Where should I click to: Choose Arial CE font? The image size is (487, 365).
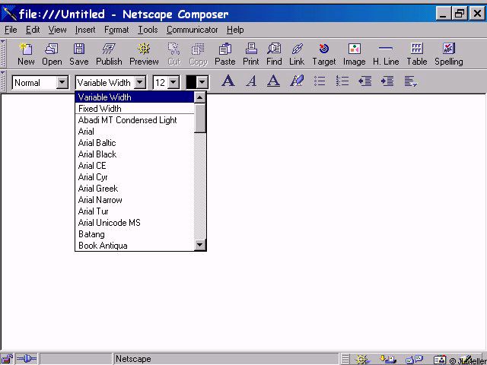point(135,166)
